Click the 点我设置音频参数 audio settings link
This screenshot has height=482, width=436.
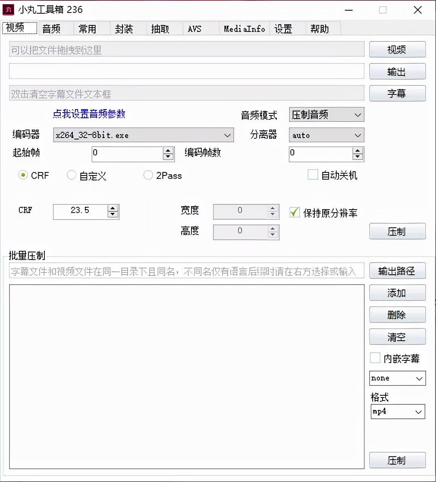tap(89, 114)
